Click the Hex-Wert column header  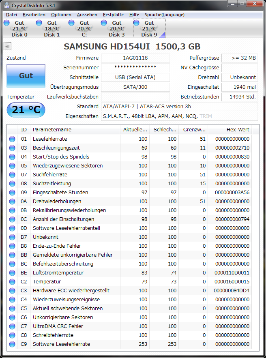point(231,130)
